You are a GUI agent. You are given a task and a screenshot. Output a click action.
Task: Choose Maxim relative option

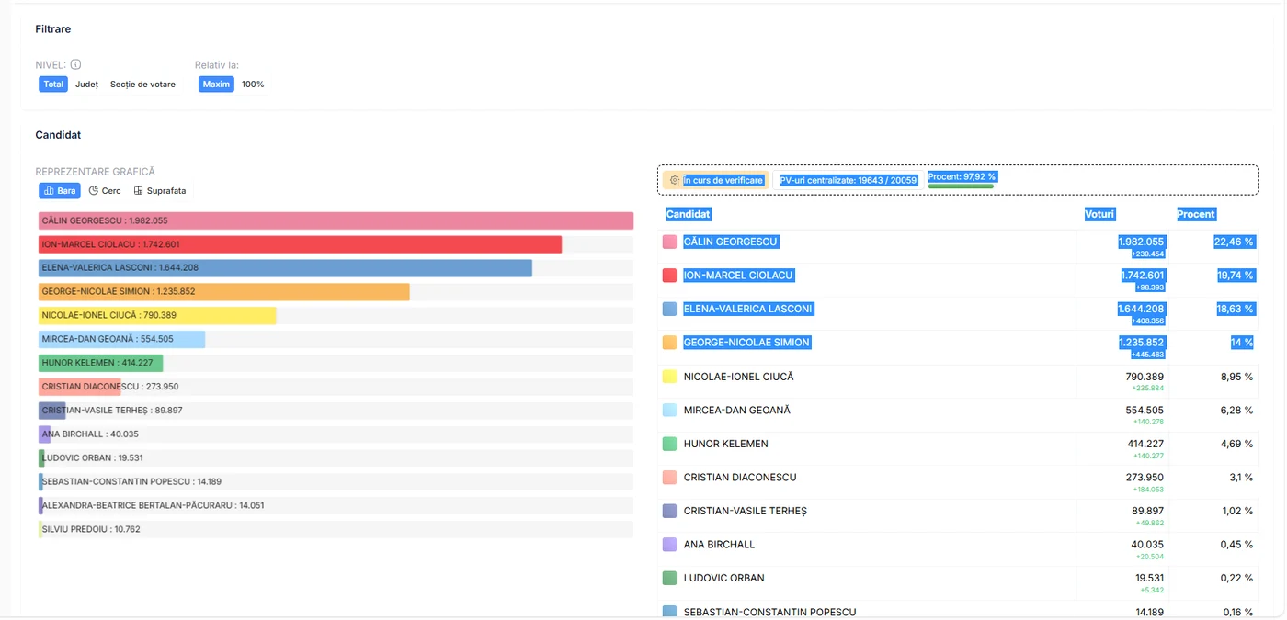[x=216, y=85]
